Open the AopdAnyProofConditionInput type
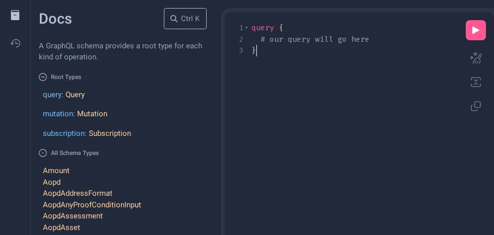This screenshot has height=235, width=494. pos(92,205)
